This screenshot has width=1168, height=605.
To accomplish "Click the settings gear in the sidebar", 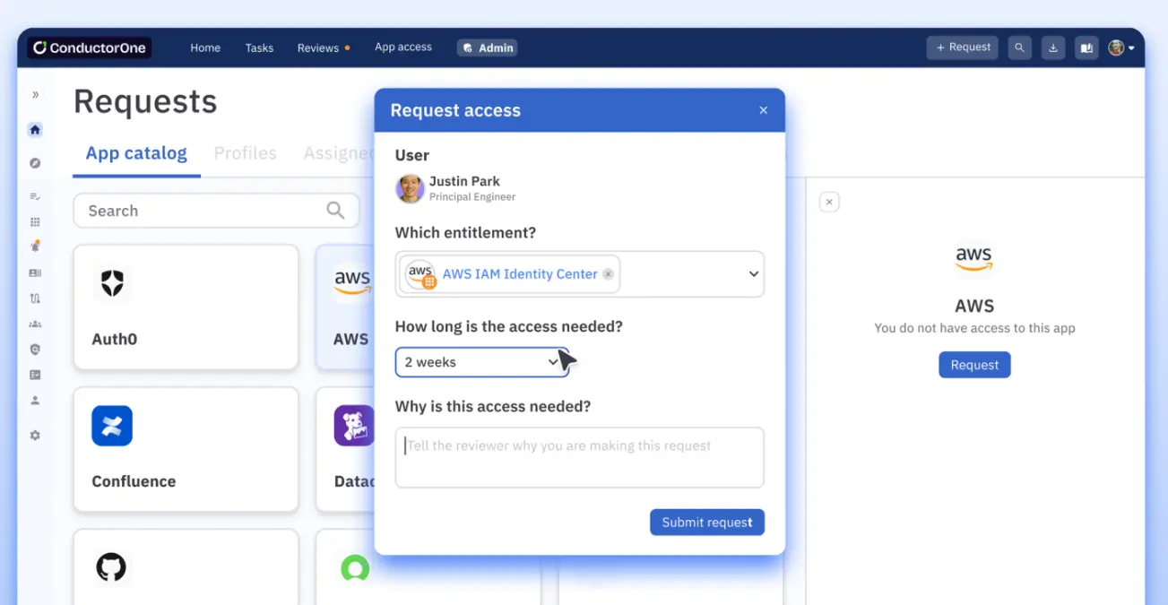I will [35, 436].
